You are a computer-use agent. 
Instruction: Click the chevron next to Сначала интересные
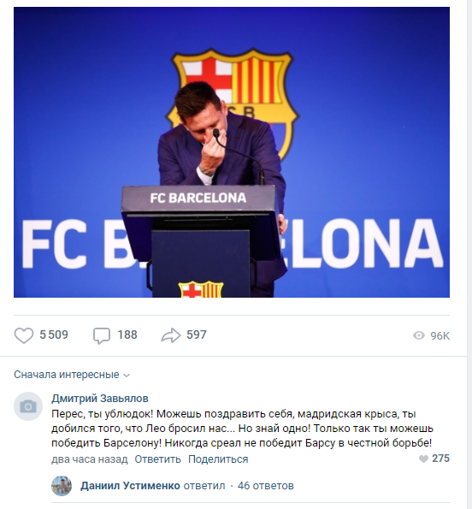coord(127,376)
